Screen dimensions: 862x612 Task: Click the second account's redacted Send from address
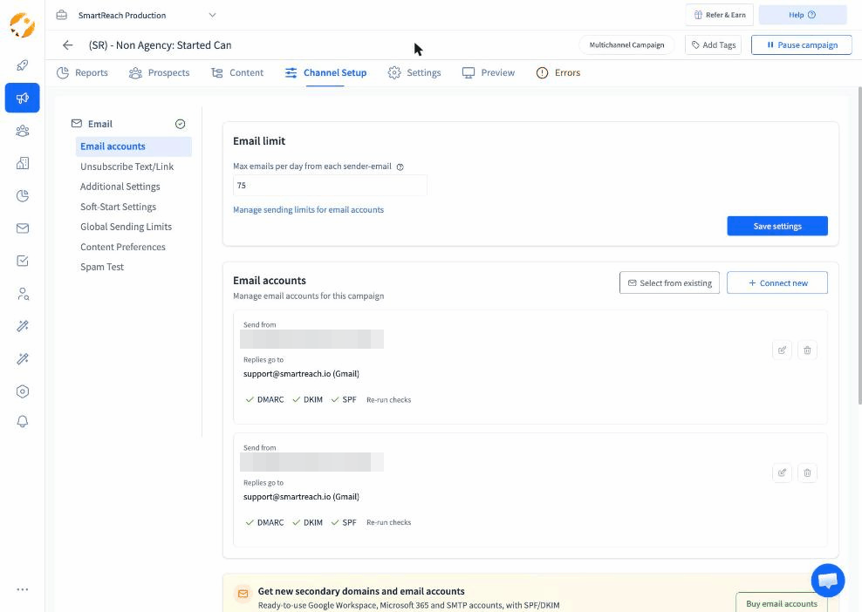[311, 462]
